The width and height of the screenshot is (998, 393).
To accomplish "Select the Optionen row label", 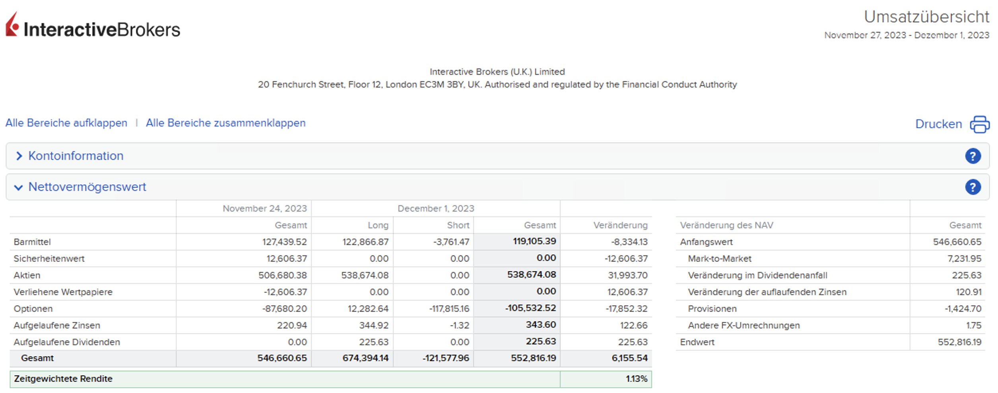I will point(33,309).
